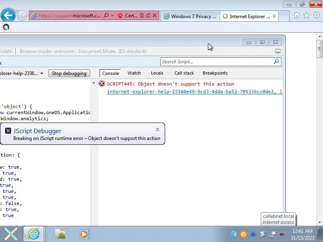Image resolution: width=323 pixels, height=242 pixels.
Task: Toggle compatibility view icon in address bar
Action: 142,15
